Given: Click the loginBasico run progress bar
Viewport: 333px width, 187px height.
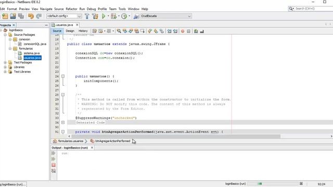Looking at the screenshot, I should point(273,183).
